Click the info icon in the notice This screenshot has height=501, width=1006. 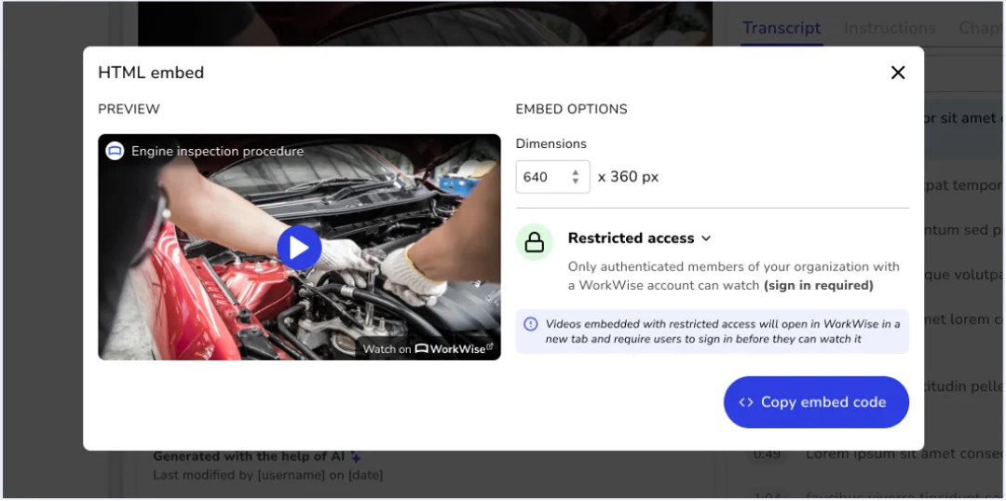click(x=531, y=324)
